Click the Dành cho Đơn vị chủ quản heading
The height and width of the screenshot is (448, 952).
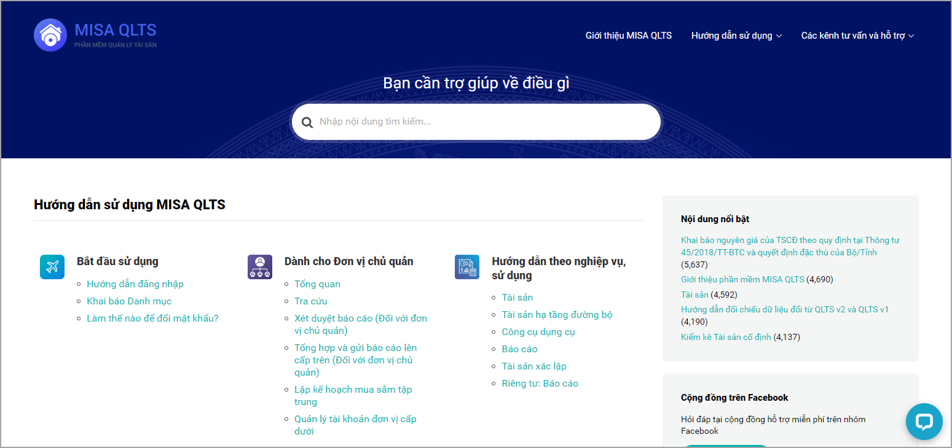pyautogui.click(x=349, y=261)
